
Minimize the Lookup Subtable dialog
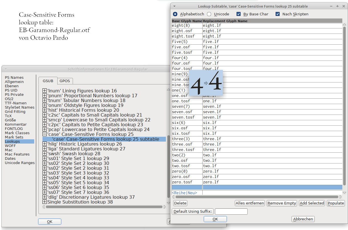pyautogui.click(x=331, y=6)
